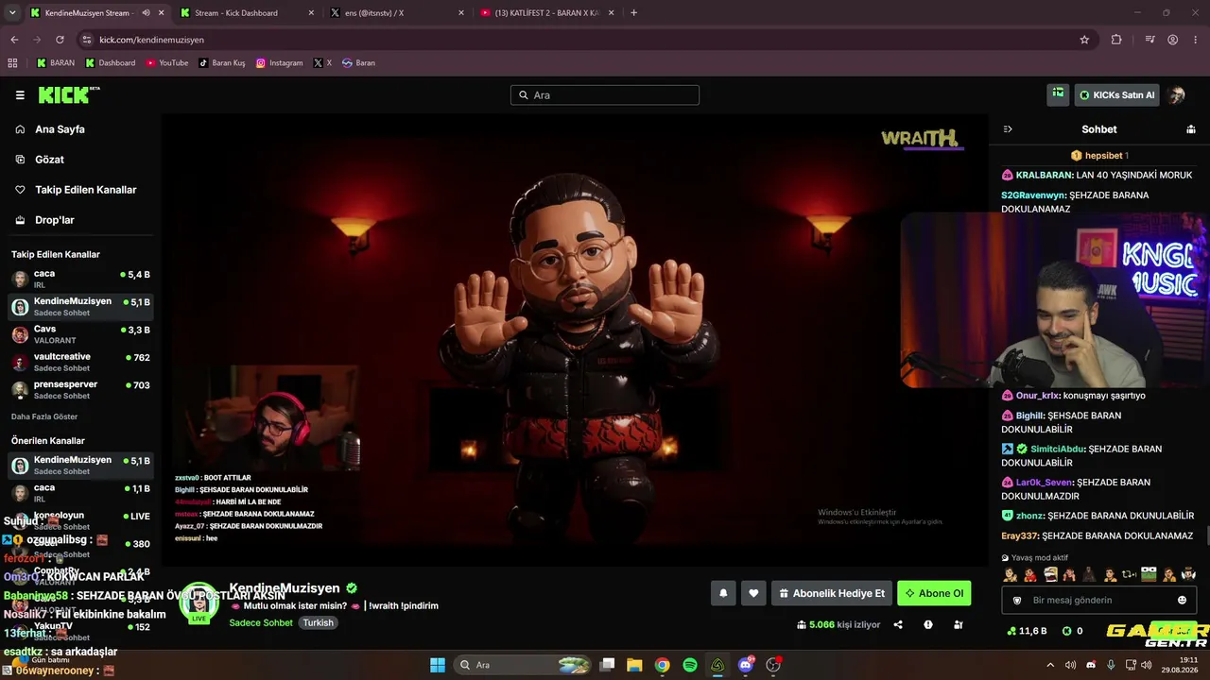Open the emoji picker in chat

1182,600
